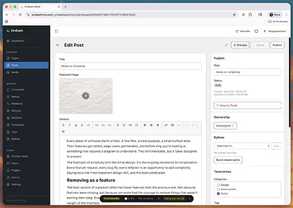Insert an image into the content
Image resolution: width=293 pixels, height=208 pixels.
(x=172, y=125)
